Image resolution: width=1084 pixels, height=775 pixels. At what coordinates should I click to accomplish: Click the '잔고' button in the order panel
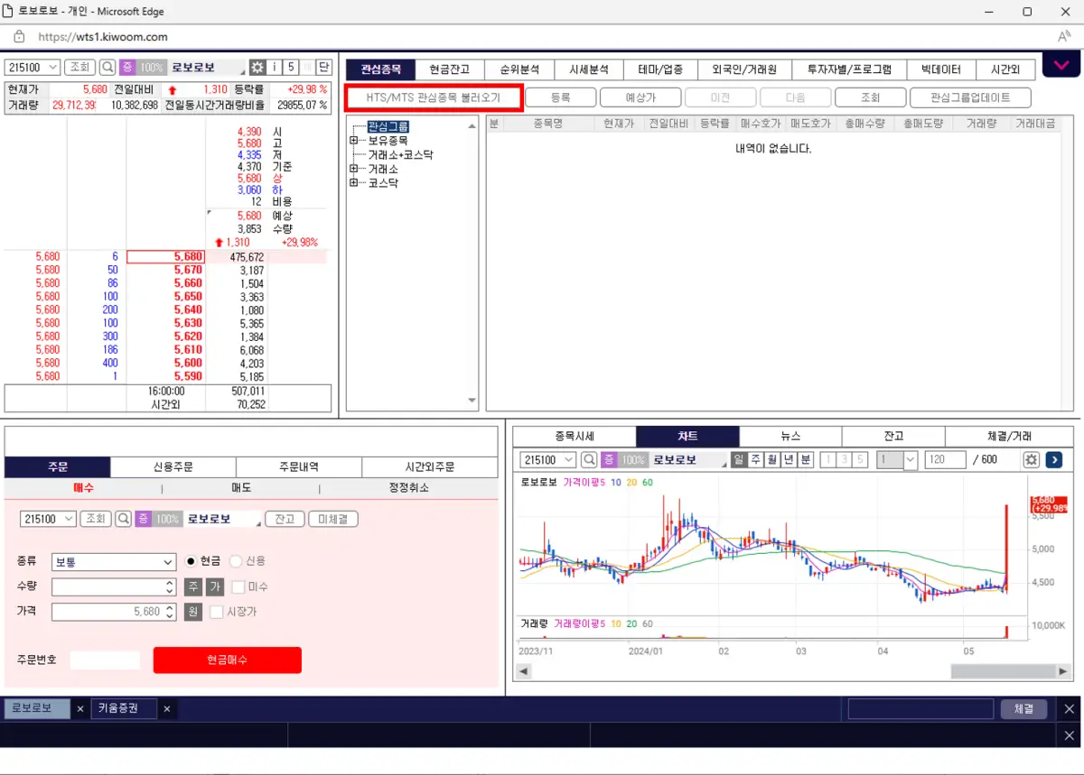pyautogui.click(x=285, y=519)
